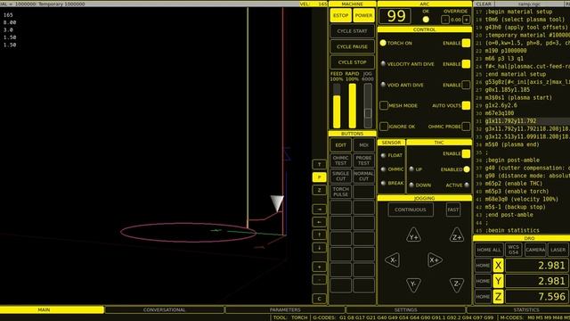Click Cycle Pause button
Screen dimensions: 570x321
point(353,46)
